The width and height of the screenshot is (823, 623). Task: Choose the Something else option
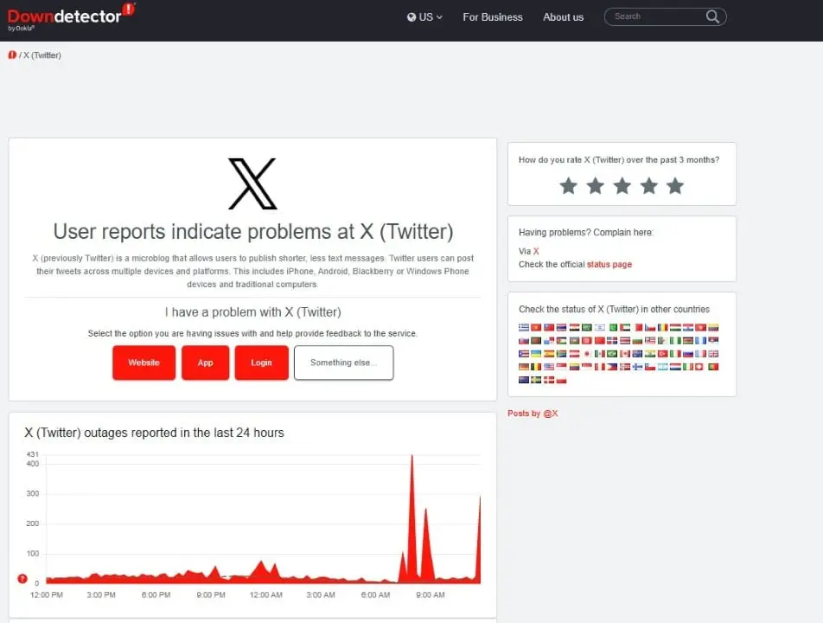click(x=344, y=363)
